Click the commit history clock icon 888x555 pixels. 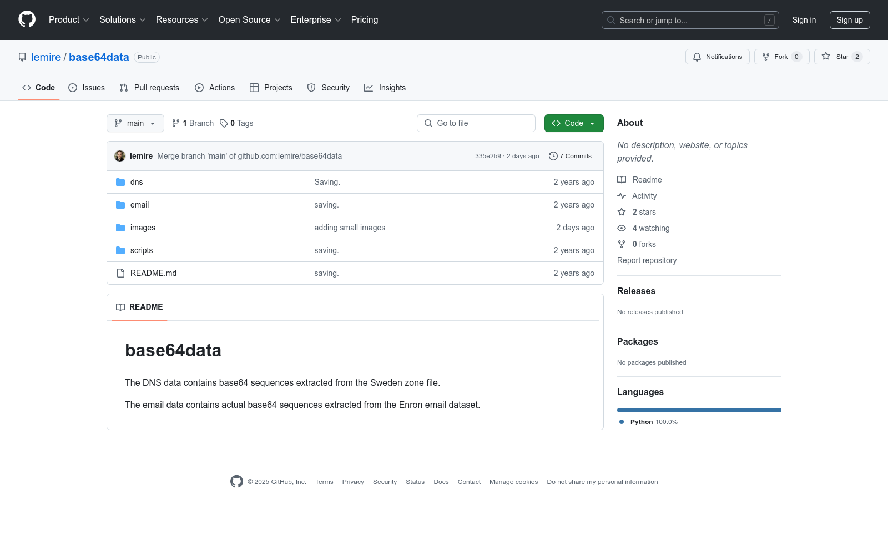pyautogui.click(x=553, y=156)
